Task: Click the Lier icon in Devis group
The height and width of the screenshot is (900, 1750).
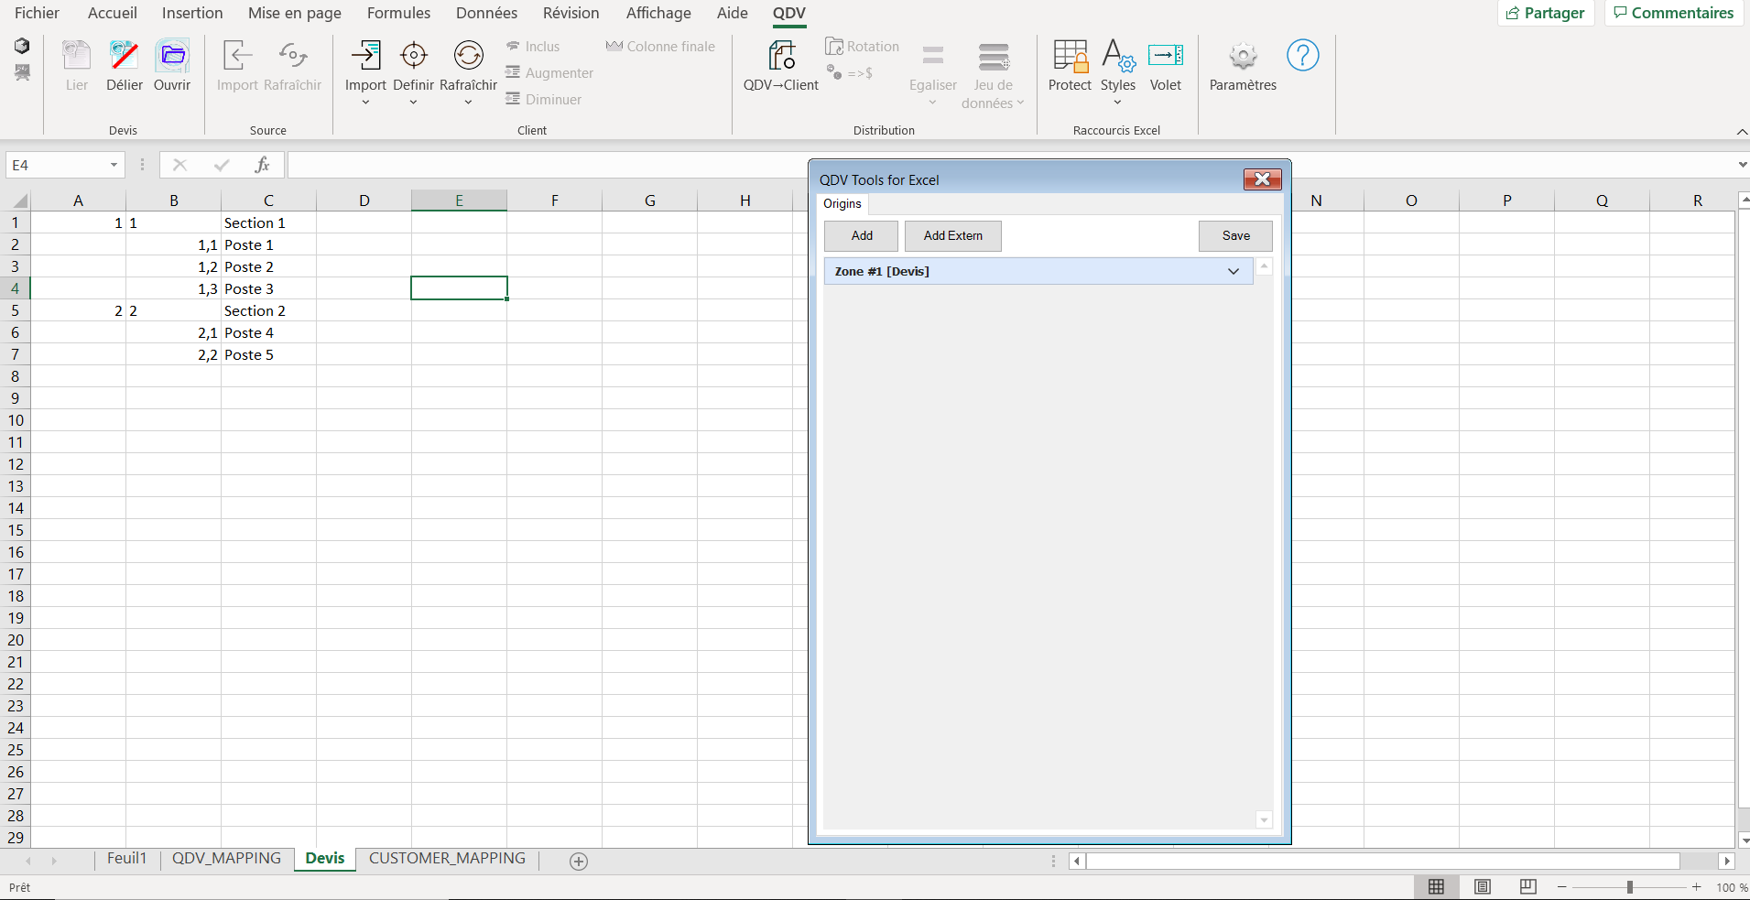Action: coord(77,56)
